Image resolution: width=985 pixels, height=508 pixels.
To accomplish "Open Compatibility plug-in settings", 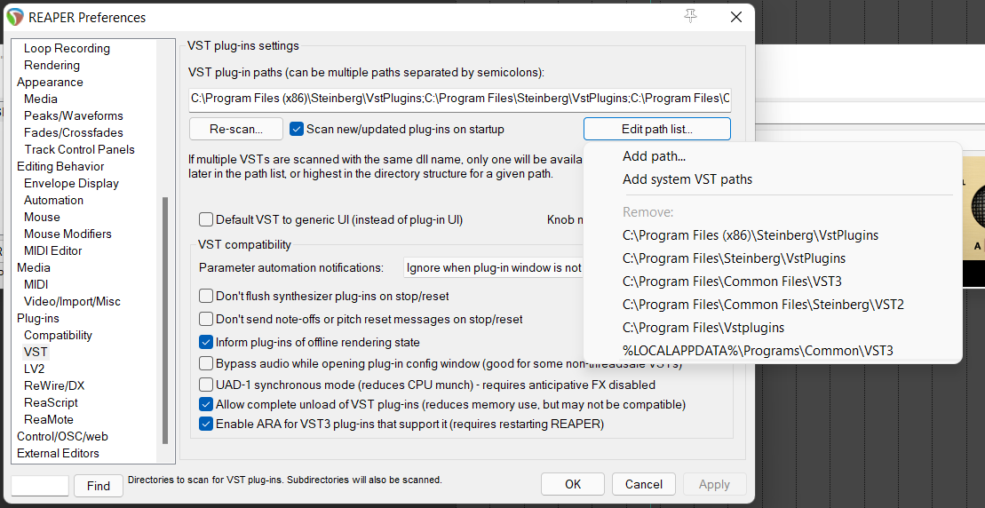I will (58, 336).
